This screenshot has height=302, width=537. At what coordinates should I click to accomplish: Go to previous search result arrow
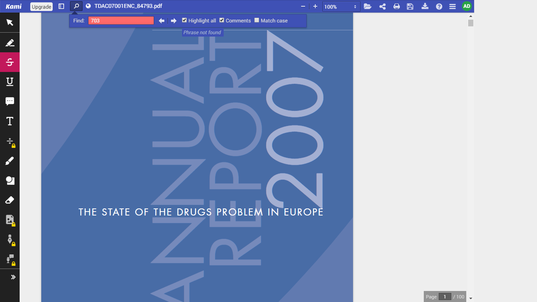tap(162, 21)
